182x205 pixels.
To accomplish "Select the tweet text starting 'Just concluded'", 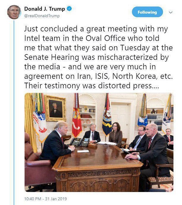I will coord(98,57).
